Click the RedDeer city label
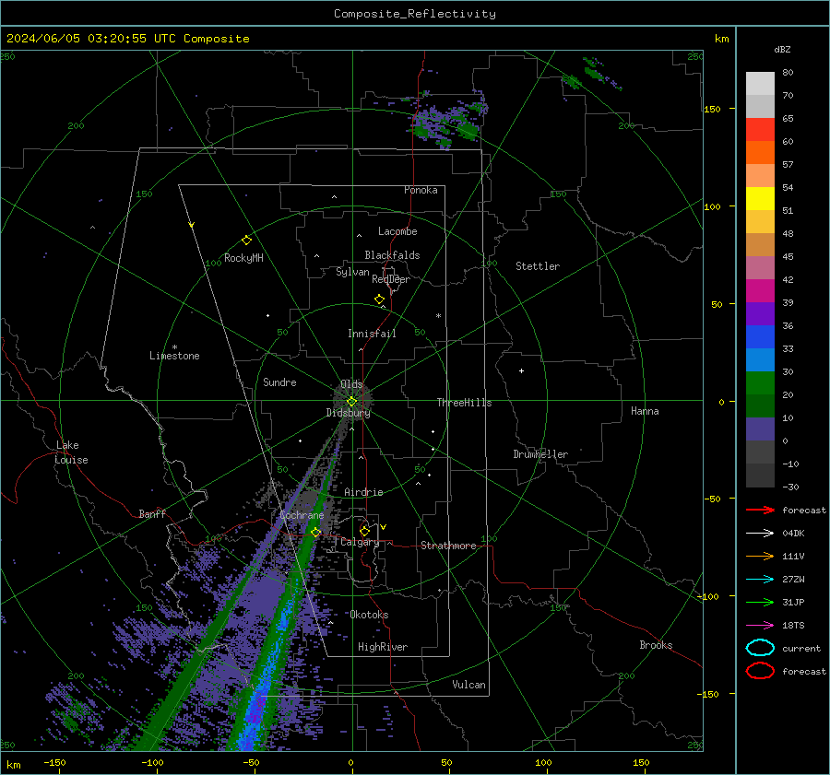This screenshot has width=830, height=775. pyautogui.click(x=391, y=279)
